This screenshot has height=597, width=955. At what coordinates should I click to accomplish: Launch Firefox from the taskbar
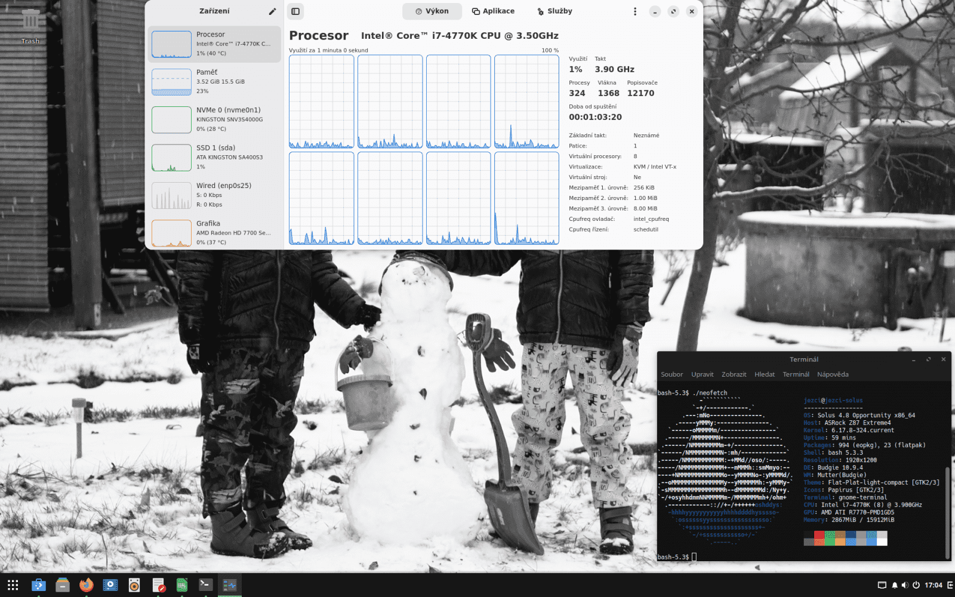86,585
